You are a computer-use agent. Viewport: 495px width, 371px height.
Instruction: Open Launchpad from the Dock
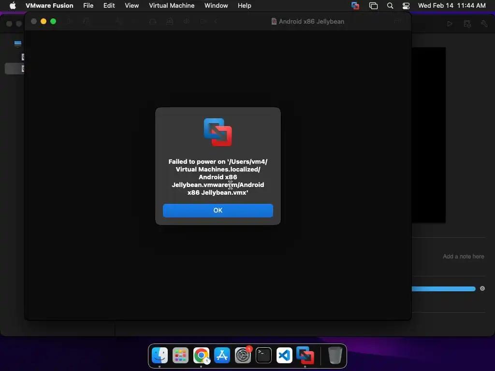point(181,356)
